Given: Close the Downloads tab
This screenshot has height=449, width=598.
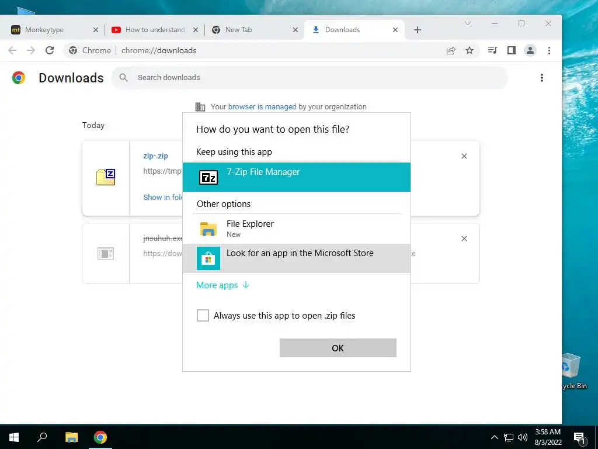Looking at the screenshot, I should click(395, 30).
